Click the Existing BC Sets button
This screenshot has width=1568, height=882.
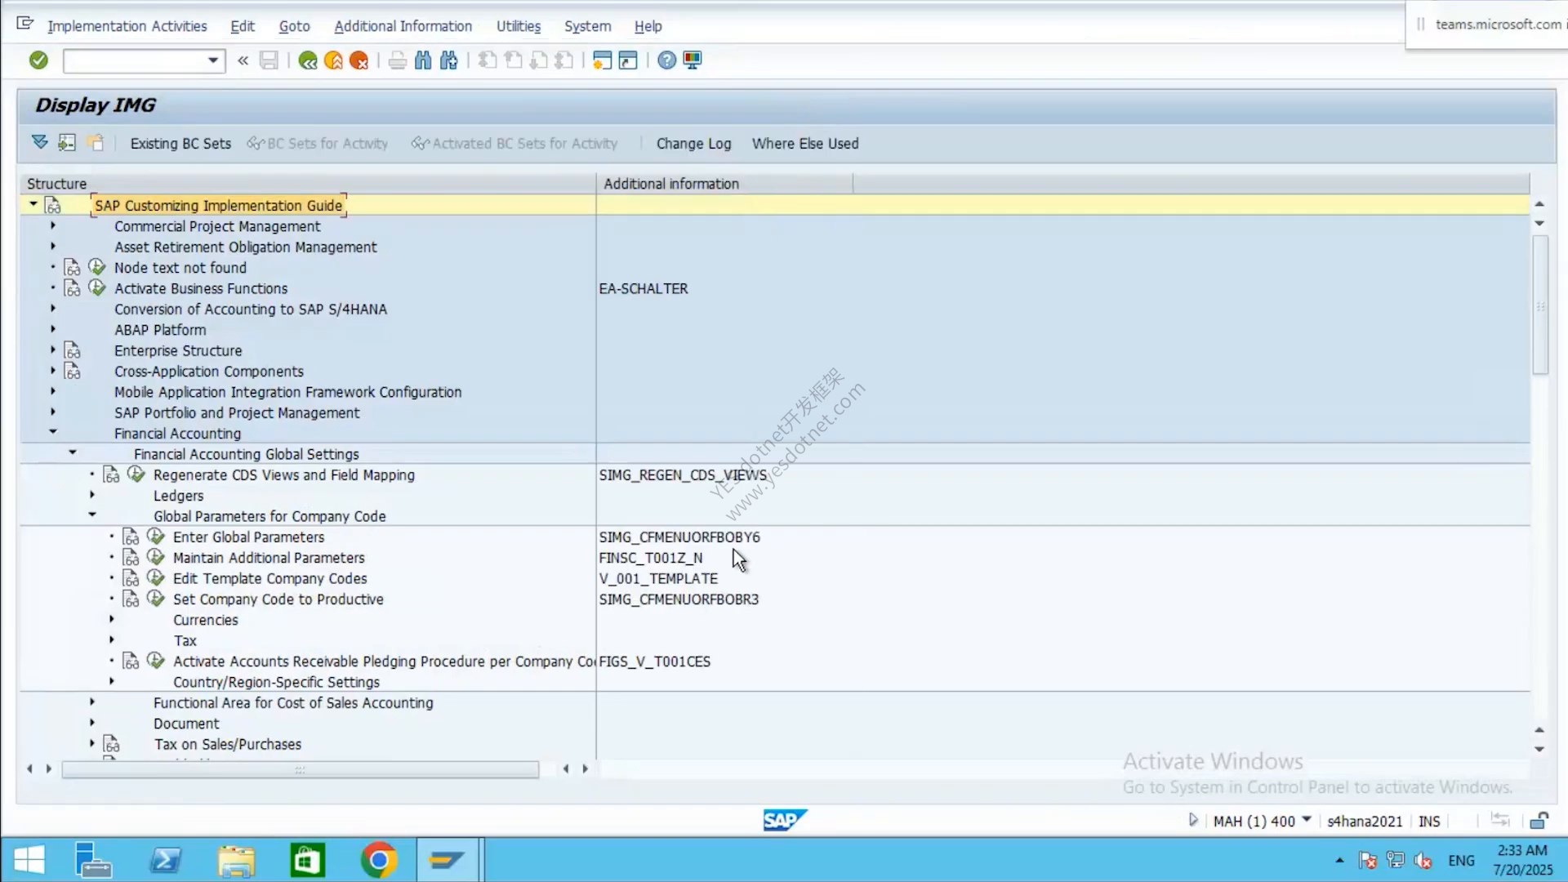tap(180, 144)
